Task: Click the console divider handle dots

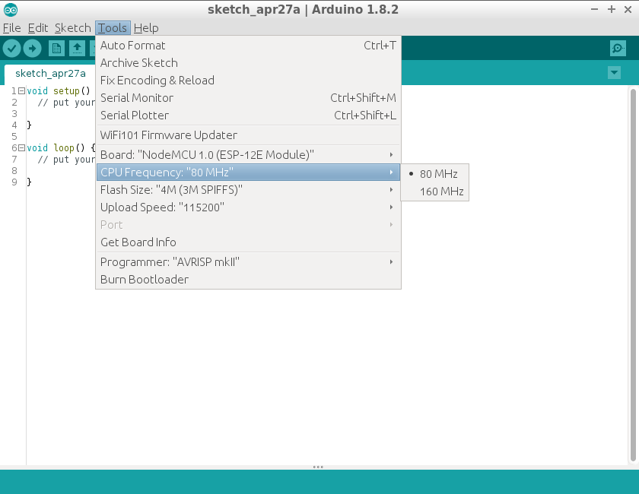Action: click(318, 467)
